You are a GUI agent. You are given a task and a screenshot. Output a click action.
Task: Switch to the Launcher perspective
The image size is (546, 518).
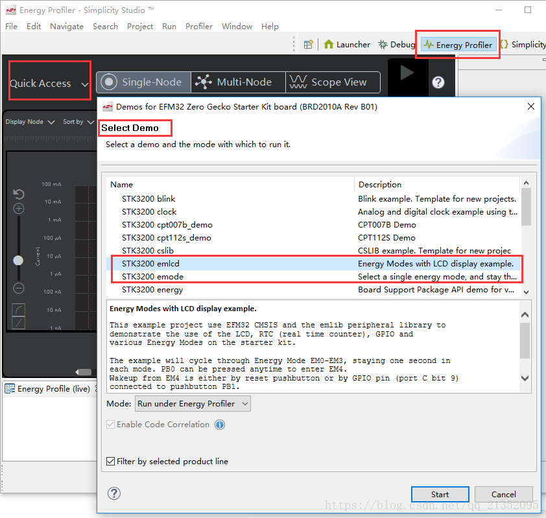click(347, 45)
